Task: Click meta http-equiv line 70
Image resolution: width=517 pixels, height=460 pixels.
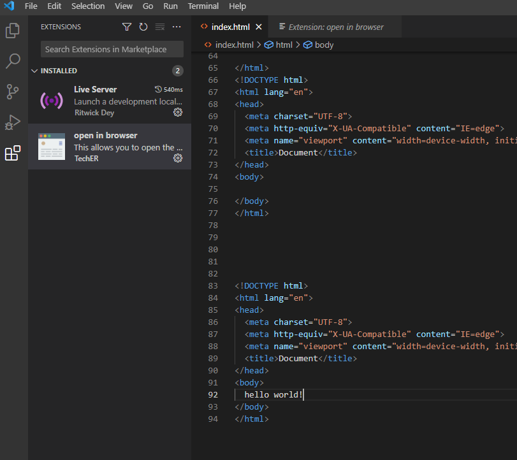Action: [x=375, y=129]
